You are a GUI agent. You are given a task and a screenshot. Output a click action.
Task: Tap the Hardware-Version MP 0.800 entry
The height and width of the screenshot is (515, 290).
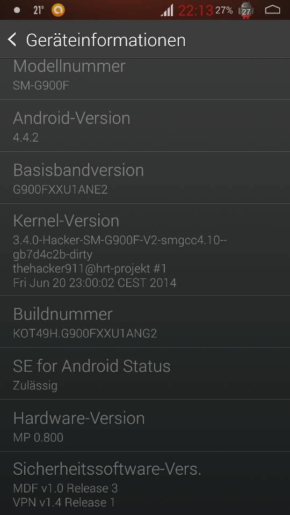pos(145,425)
